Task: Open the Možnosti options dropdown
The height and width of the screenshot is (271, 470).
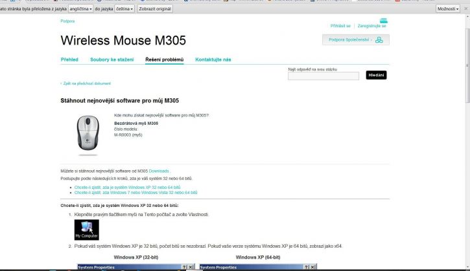Action: 448,8
